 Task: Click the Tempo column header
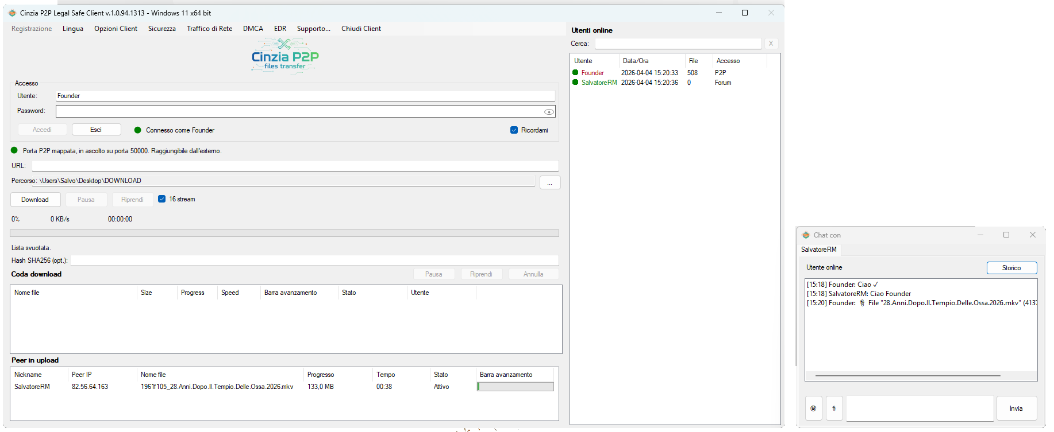pyautogui.click(x=401, y=375)
